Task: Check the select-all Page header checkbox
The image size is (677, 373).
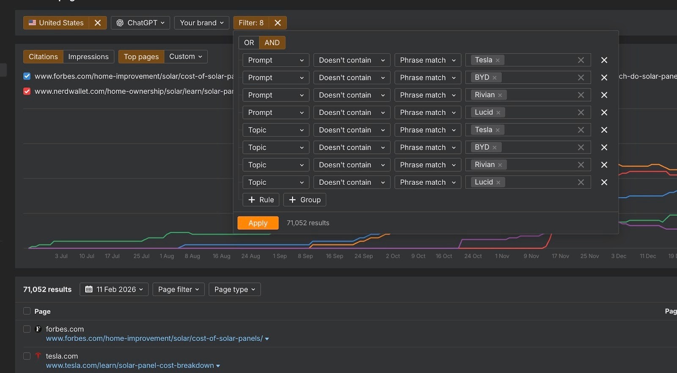Action: click(x=27, y=311)
